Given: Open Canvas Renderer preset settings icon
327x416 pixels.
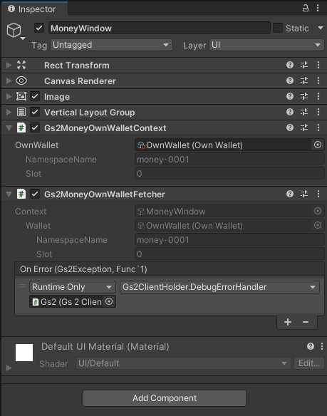Looking at the screenshot, I should coord(304,80).
